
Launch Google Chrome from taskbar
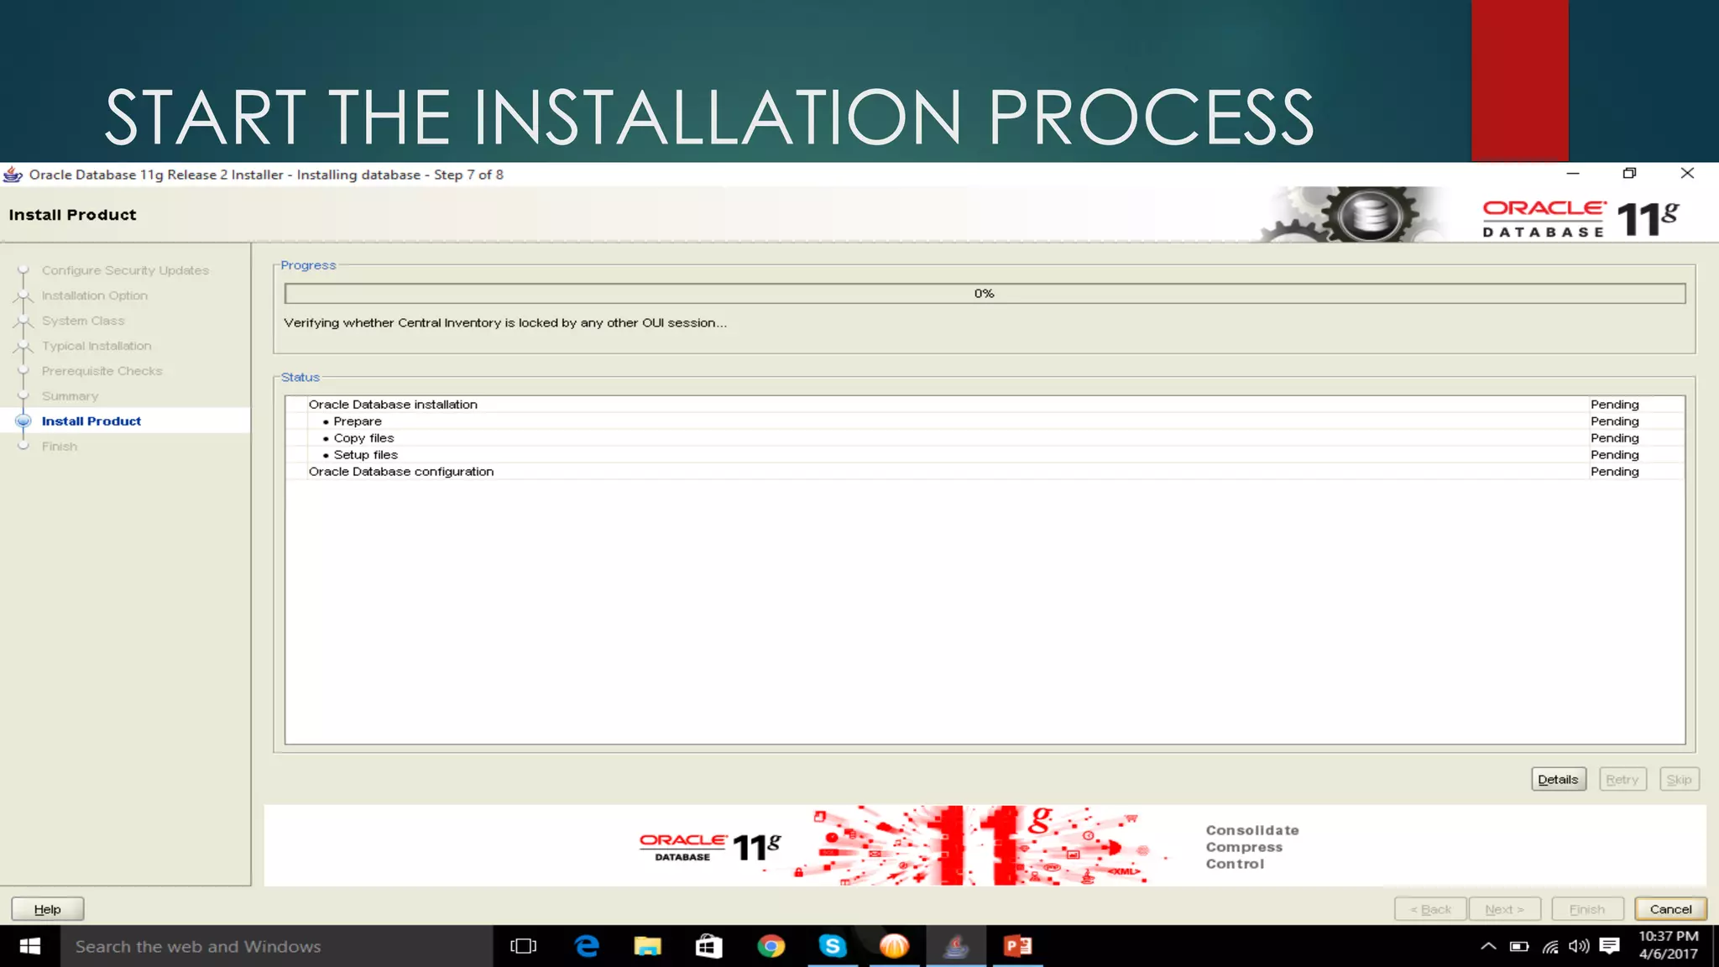(771, 947)
